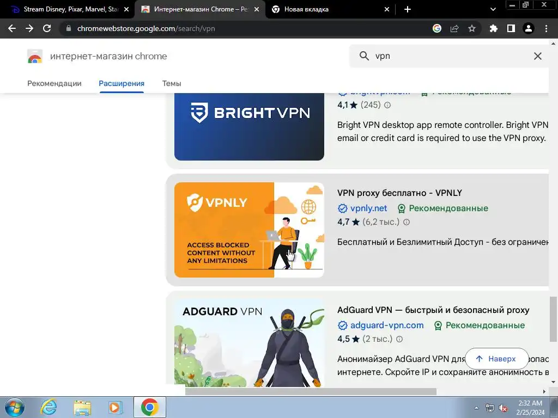Open Chrome three-dot menu
558x418 pixels.
click(x=546, y=28)
